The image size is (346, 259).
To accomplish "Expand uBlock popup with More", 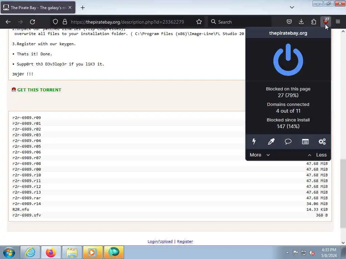I will pyautogui.click(x=260, y=155).
